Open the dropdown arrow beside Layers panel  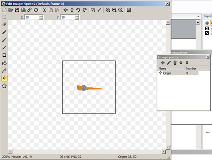click(x=198, y=17)
